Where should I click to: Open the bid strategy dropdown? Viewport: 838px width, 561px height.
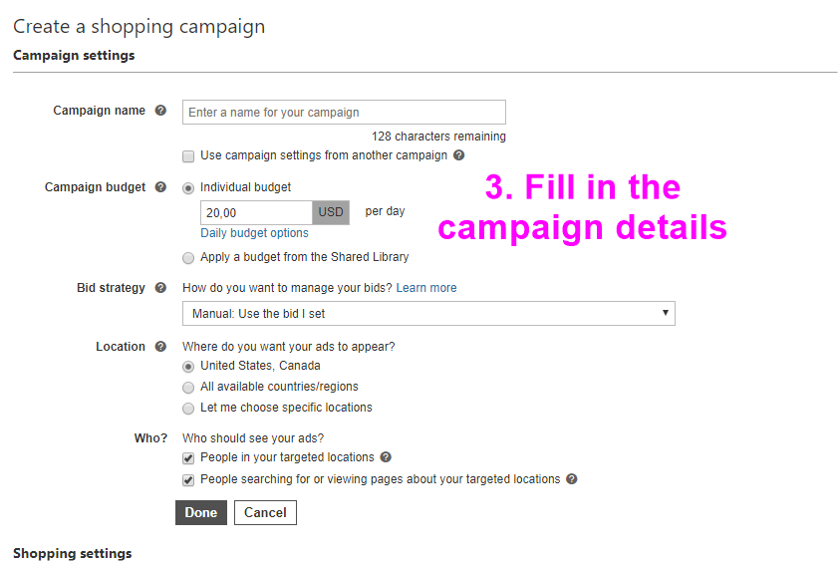(x=428, y=314)
